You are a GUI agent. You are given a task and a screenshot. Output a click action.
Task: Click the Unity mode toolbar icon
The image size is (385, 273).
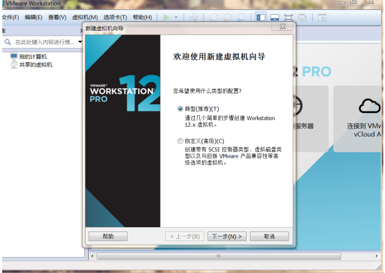coord(302,18)
